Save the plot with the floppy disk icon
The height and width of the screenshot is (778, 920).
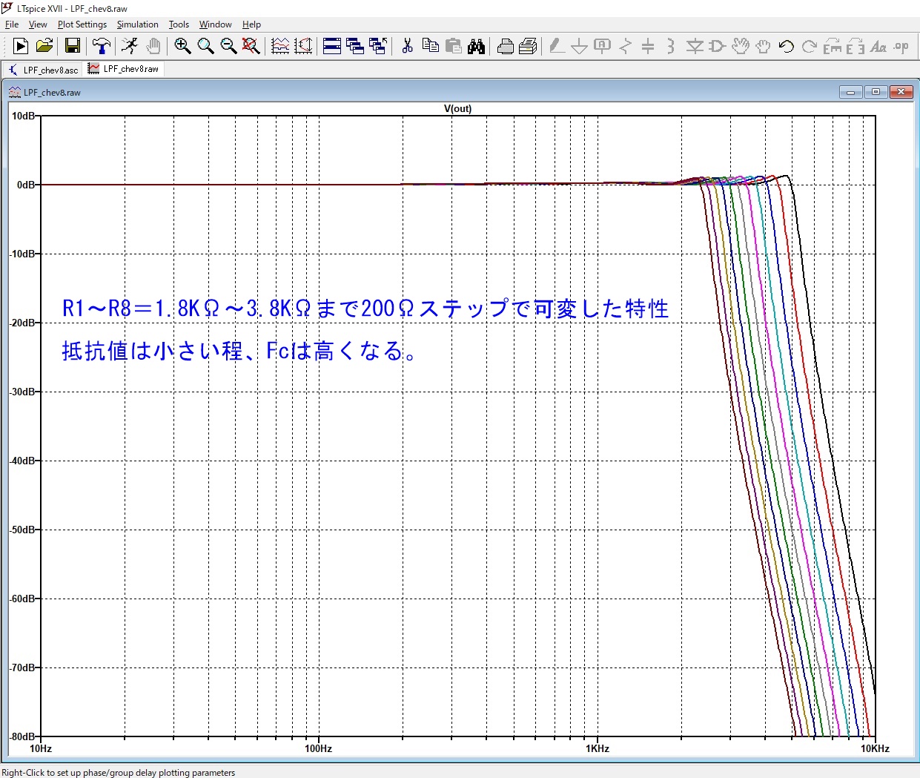(x=72, y=47)
